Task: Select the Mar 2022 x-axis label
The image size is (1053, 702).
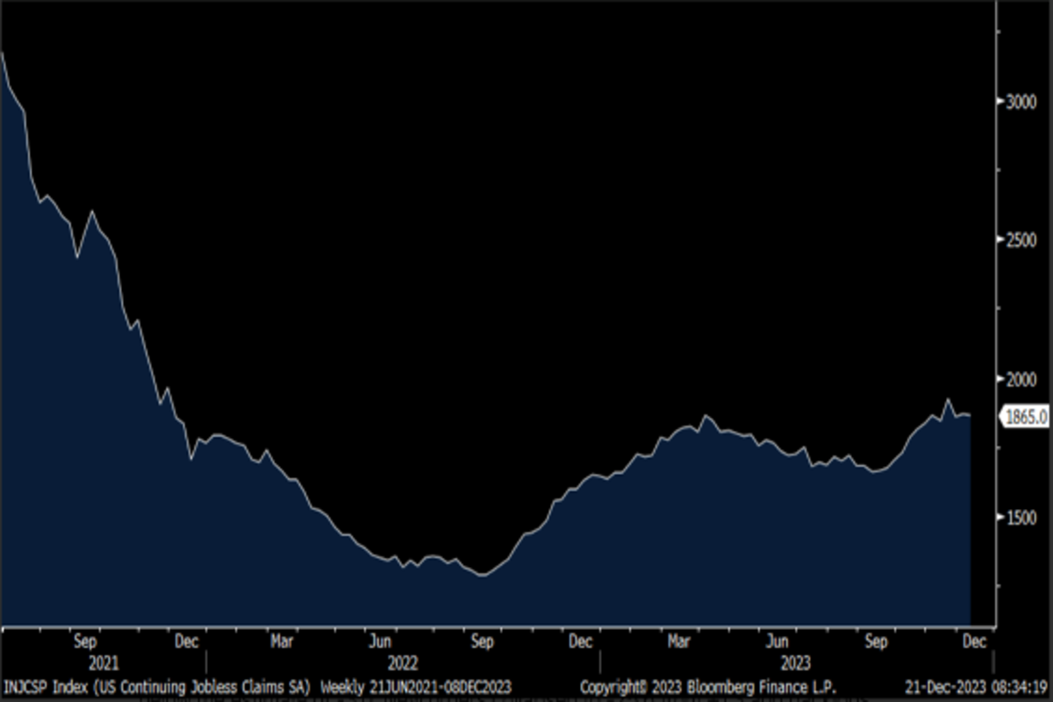Action: click(282, 642)
